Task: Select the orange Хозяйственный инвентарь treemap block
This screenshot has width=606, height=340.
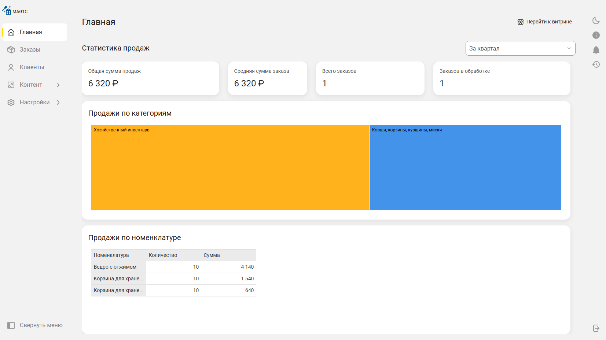Action: (x=230, y=168)
